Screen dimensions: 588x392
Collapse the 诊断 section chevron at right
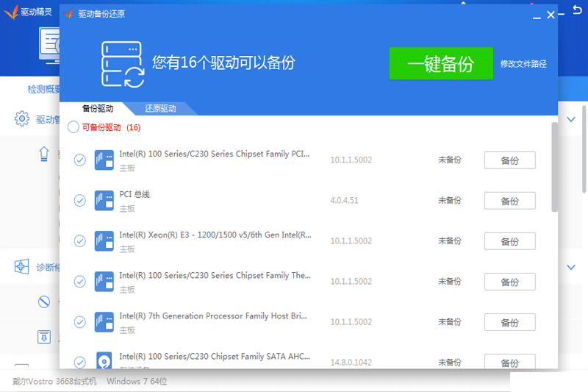click(571, 267)
